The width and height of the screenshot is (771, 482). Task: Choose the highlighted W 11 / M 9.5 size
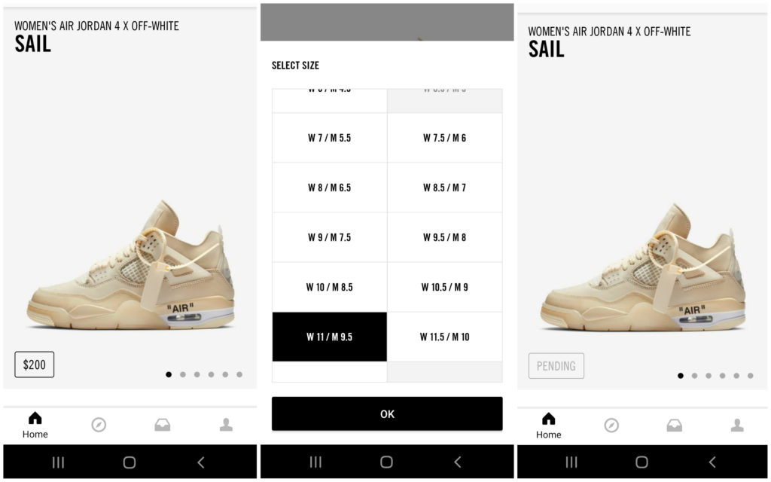click(330, 337)
